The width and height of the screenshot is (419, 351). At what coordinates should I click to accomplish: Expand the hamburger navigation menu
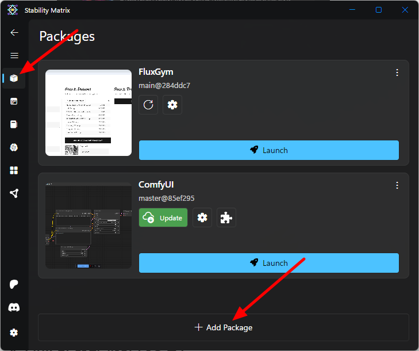point(14,55)
